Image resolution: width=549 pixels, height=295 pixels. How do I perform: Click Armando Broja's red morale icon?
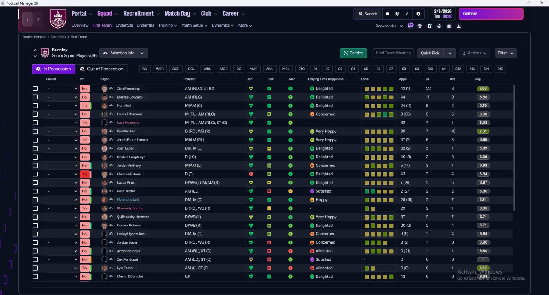pyautogui.click(x=290, y=251)
